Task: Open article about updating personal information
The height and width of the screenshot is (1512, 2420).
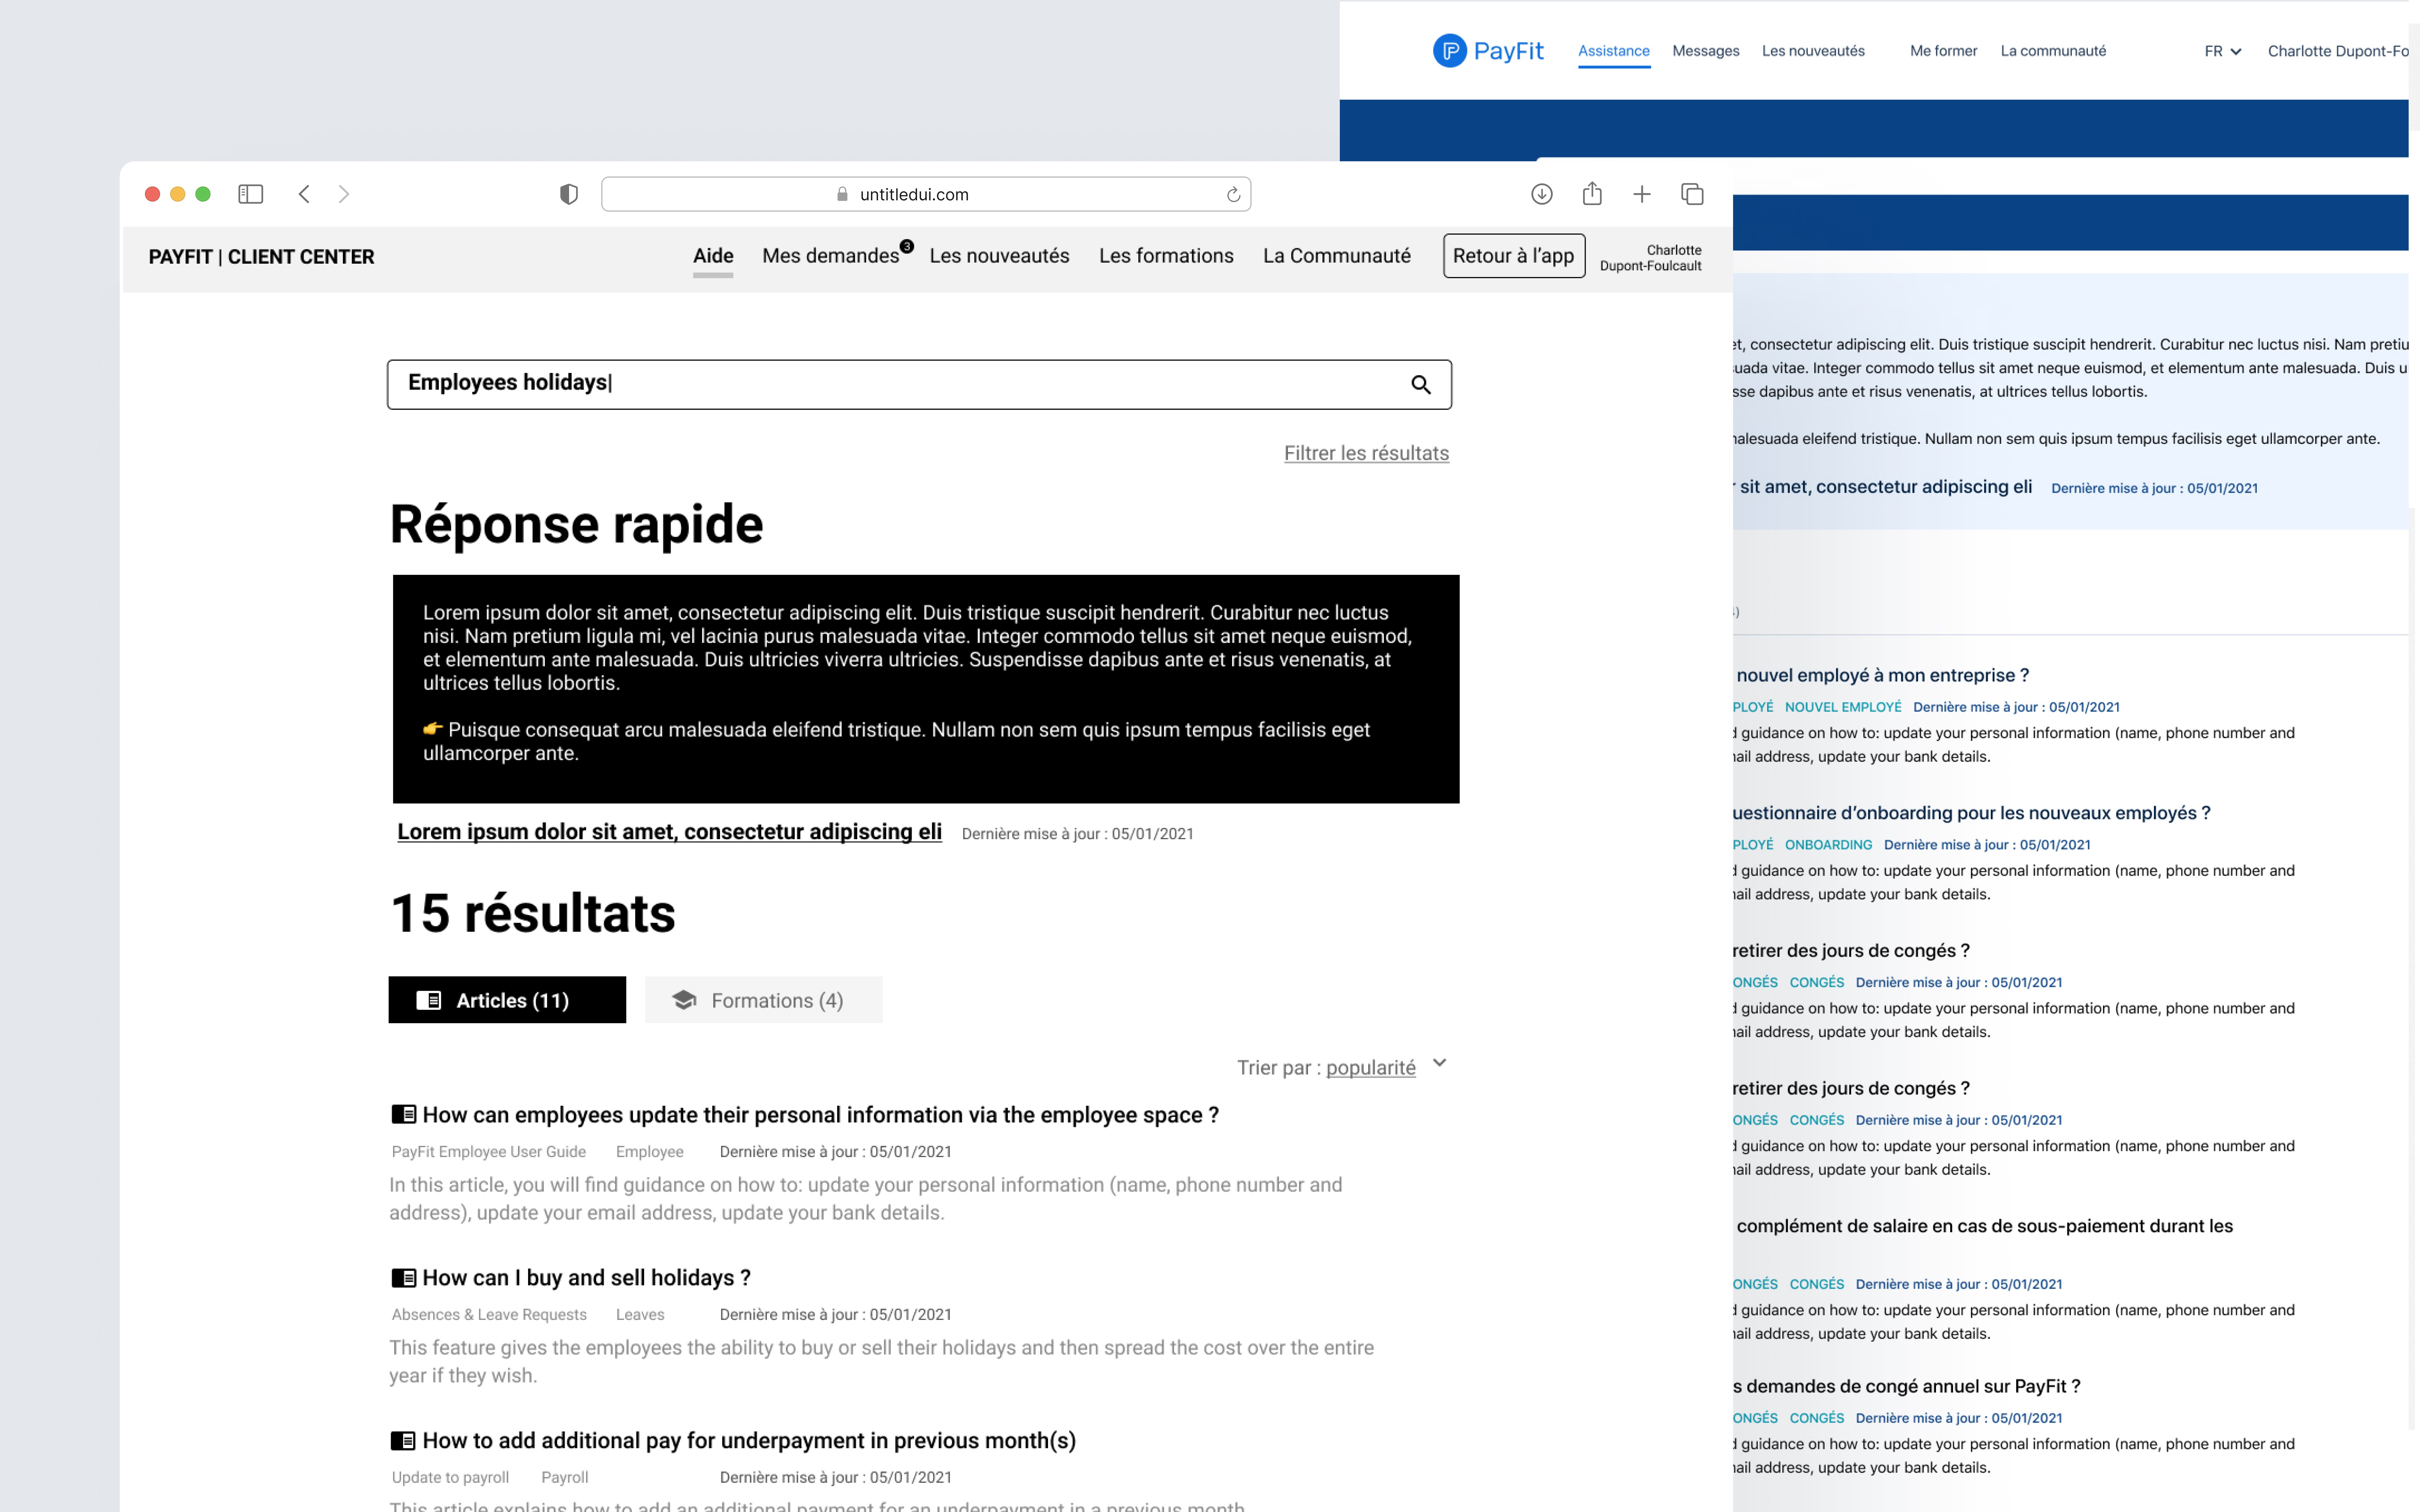Action: tap(820, 1115)
